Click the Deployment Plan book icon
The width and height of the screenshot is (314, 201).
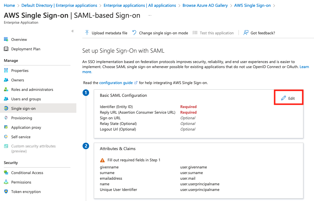[6, 49]
